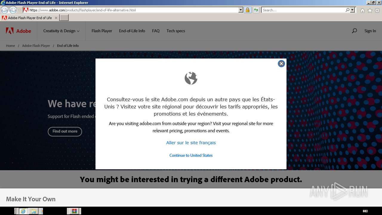Click the green refresh arrows icon

256,10
